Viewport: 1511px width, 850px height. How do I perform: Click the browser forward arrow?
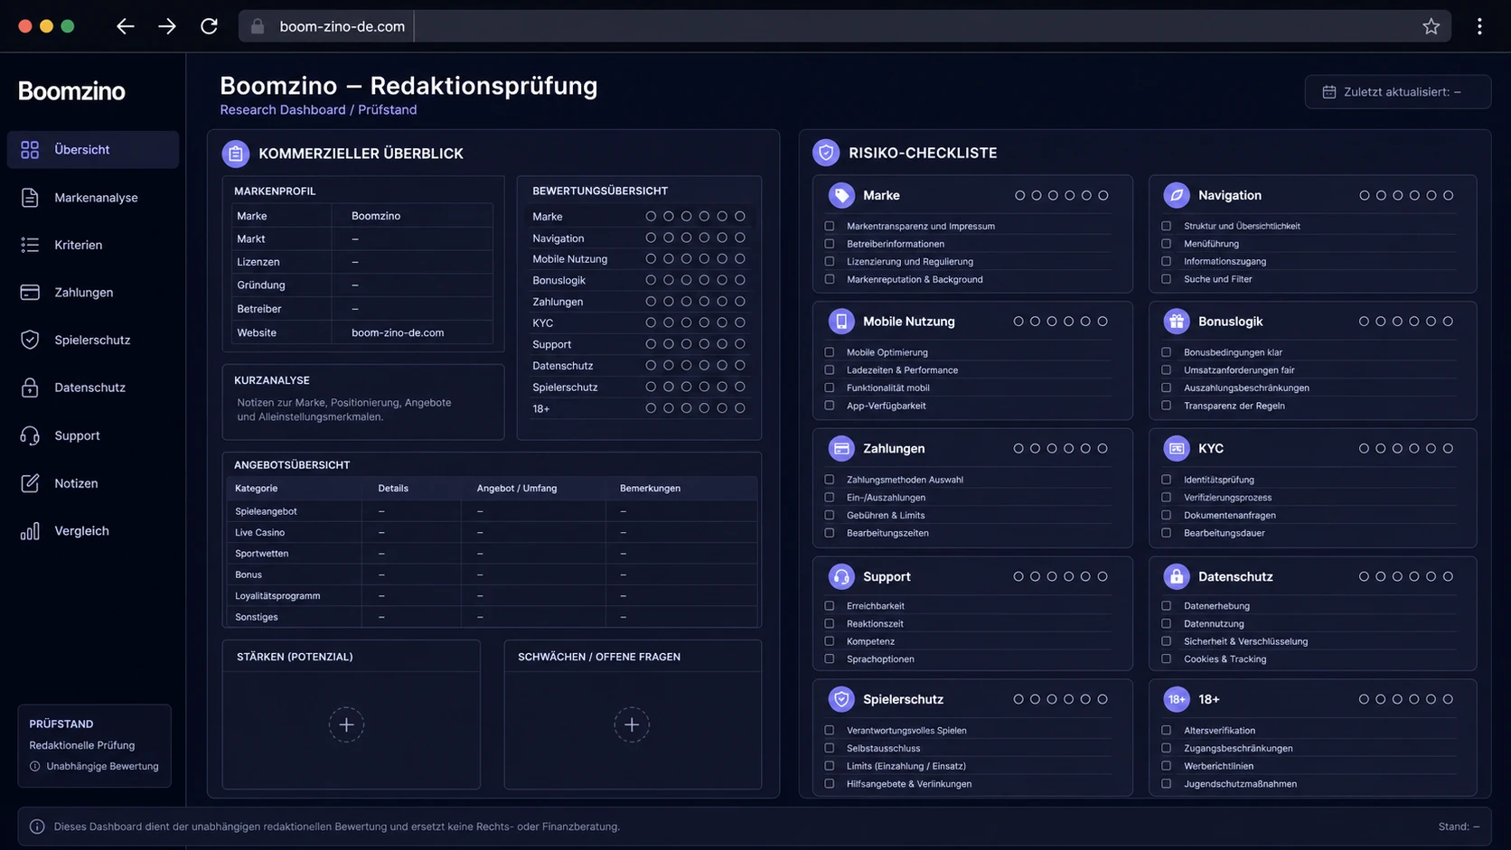167,26
